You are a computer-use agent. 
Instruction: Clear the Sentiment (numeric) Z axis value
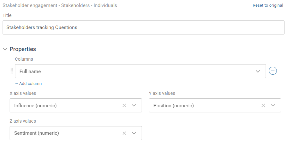pyautogui.click(x=124, y=133)
